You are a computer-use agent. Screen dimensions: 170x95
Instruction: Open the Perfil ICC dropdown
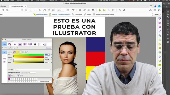pyautogui.click(x=32, y=70)
